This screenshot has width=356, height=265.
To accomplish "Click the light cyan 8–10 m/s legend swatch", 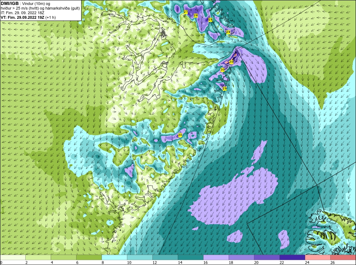I will [114, 258].
